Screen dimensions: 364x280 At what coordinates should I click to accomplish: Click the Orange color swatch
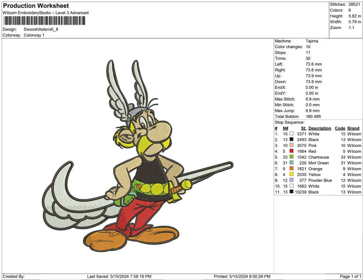(292, 168)
